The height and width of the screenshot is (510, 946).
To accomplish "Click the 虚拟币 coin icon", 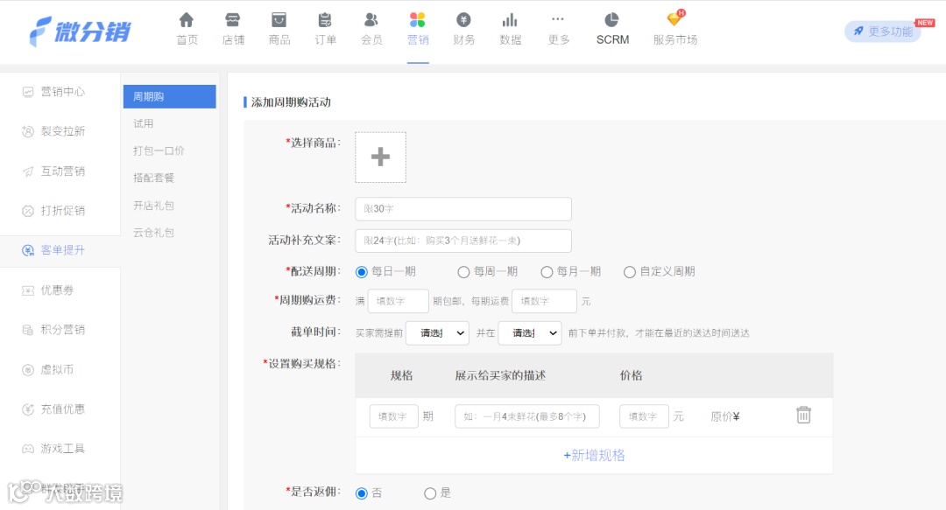I will click(x=28, y=369).
